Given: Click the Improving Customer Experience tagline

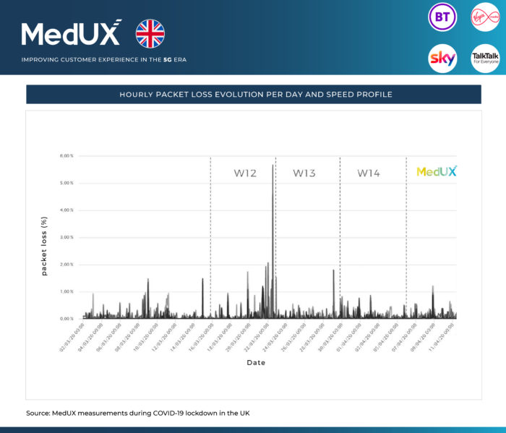Looking at the screenshot, I should (x=103, y=59).
